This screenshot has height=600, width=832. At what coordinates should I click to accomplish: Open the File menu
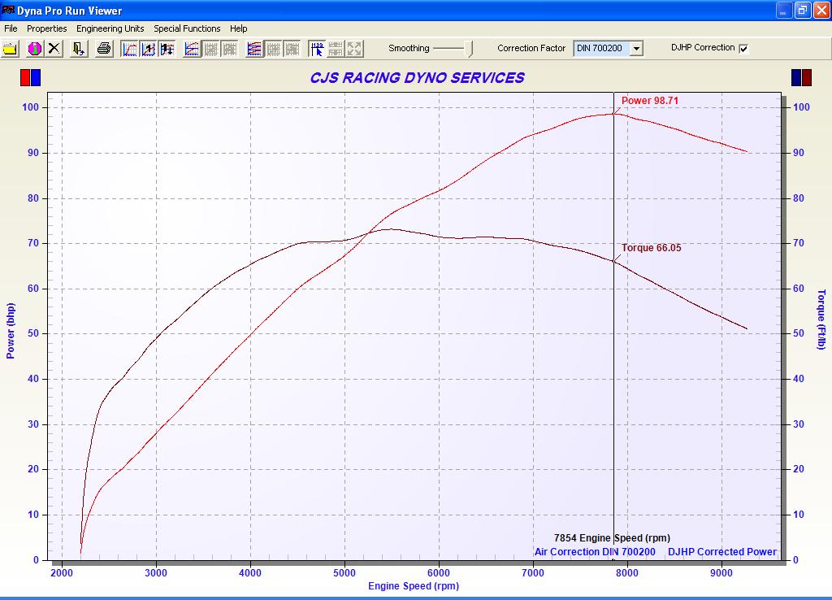click(x=11, y=28)
